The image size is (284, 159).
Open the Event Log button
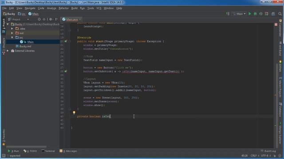coord(268,151)
